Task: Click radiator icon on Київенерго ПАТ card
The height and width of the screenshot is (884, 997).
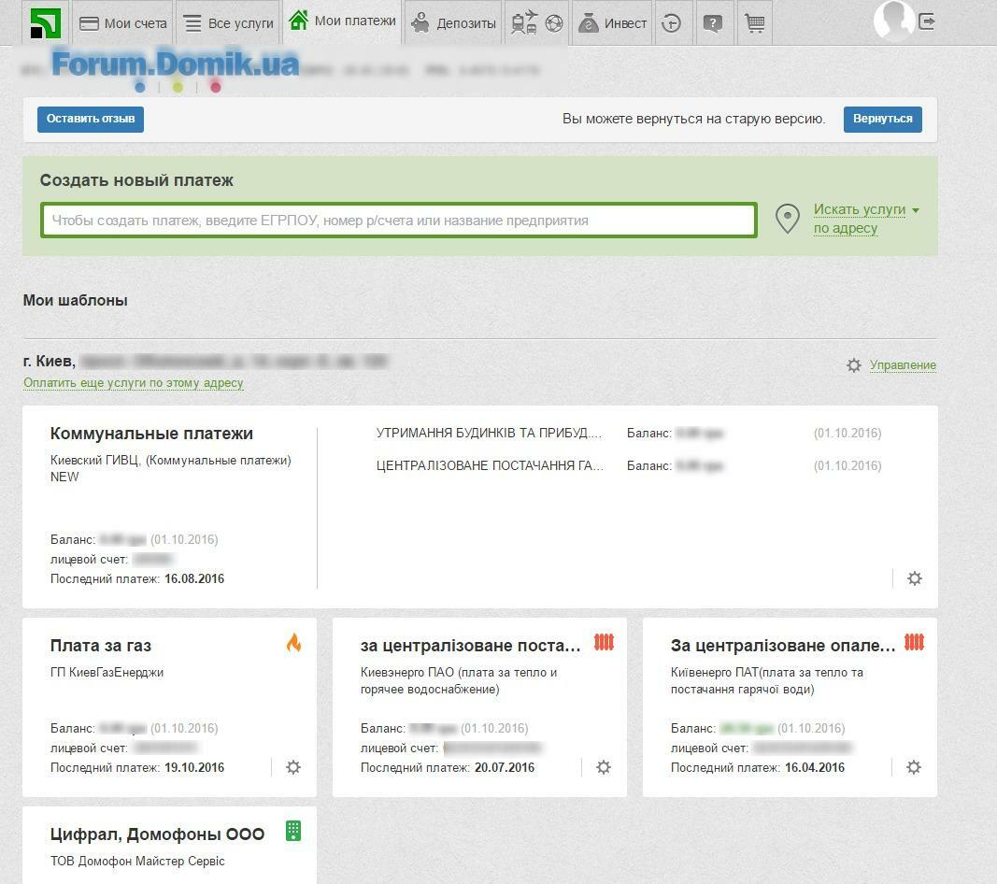Action: (915, 642)
